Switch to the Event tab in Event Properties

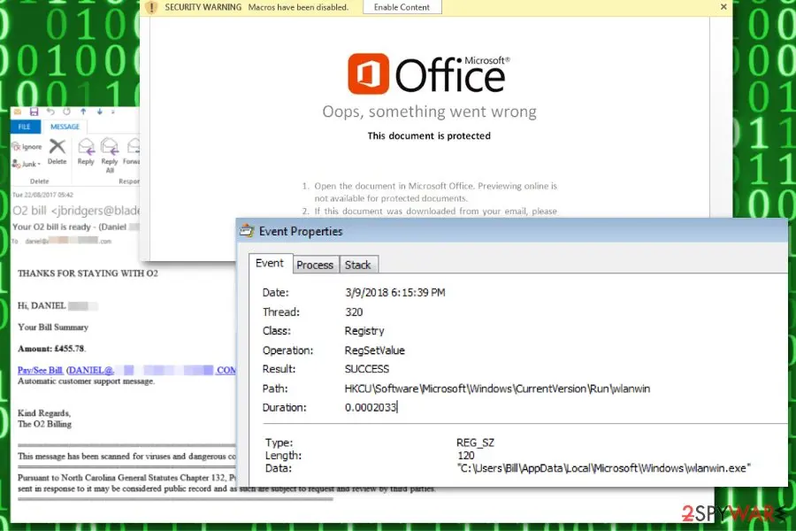(x=270, y=263)
